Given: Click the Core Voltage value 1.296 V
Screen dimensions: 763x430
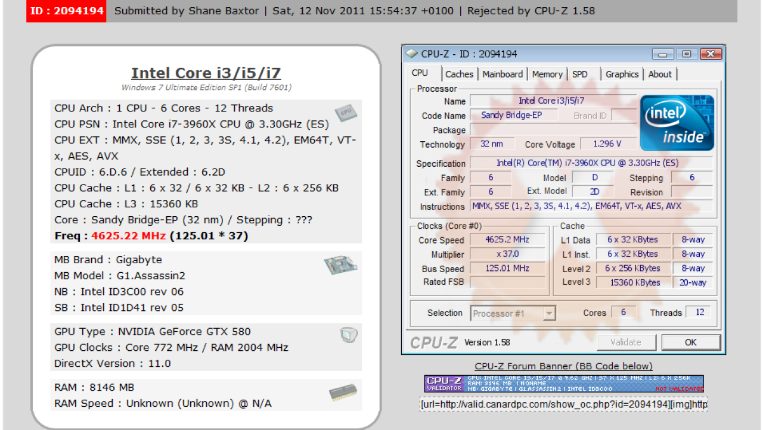Looking at the screenshot, I should (x=607, y=144).
